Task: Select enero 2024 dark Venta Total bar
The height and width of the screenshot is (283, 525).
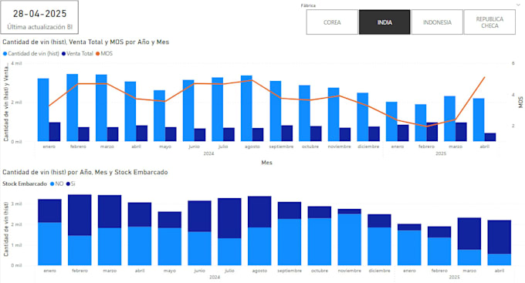Action: point(55,132)
